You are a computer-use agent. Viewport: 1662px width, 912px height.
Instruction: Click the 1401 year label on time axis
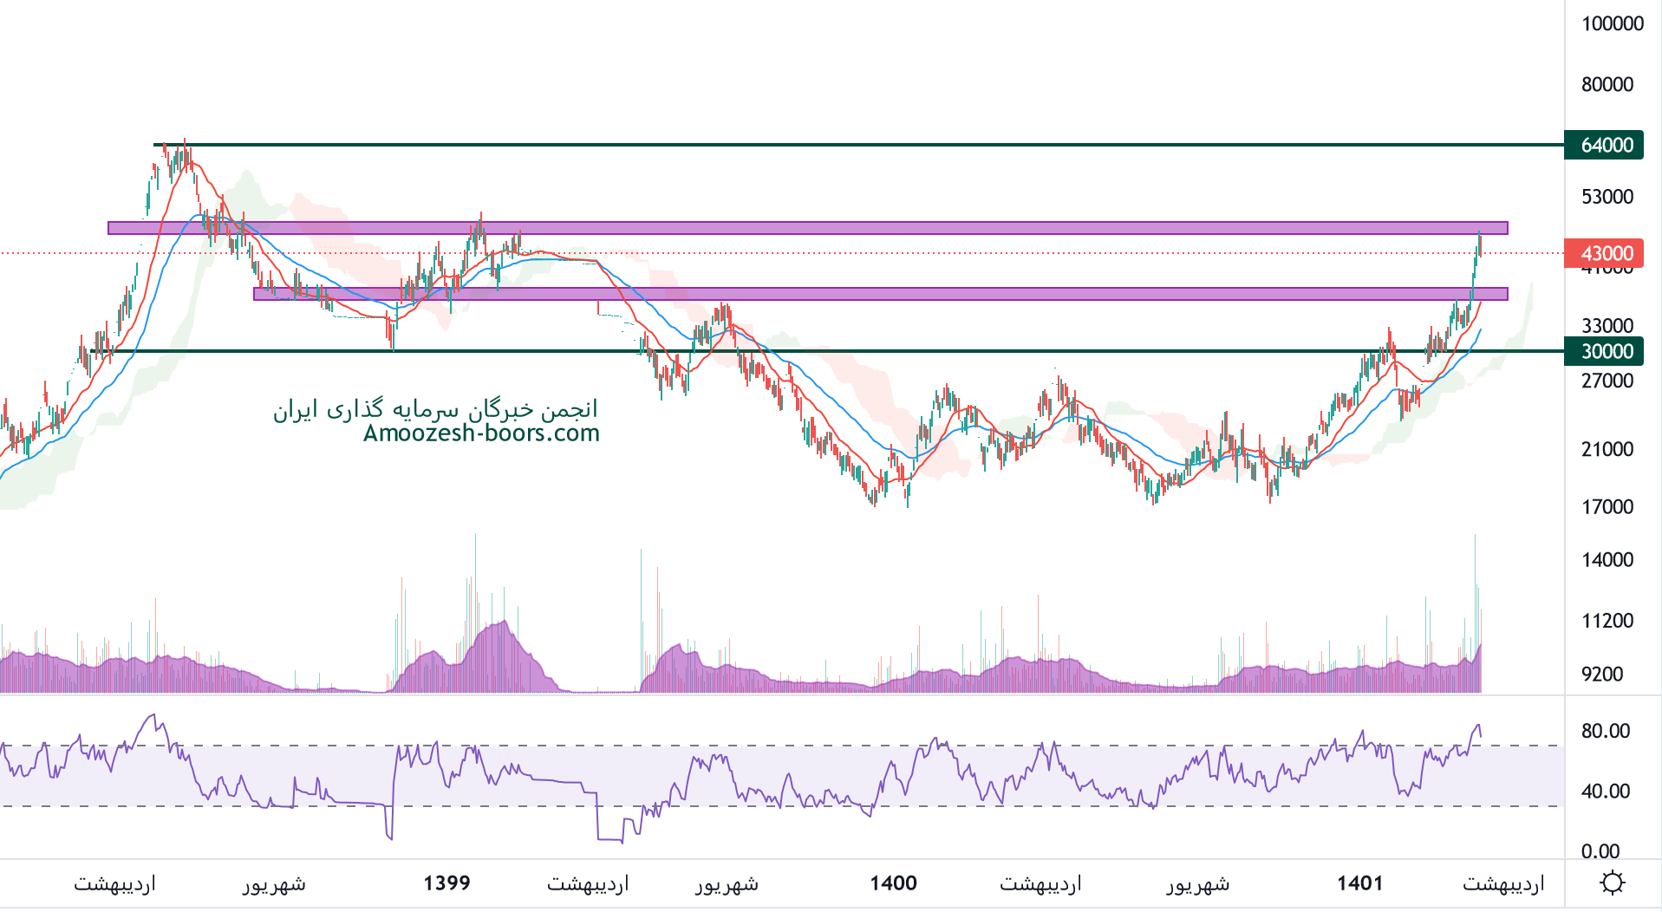tap(1359, 883)
